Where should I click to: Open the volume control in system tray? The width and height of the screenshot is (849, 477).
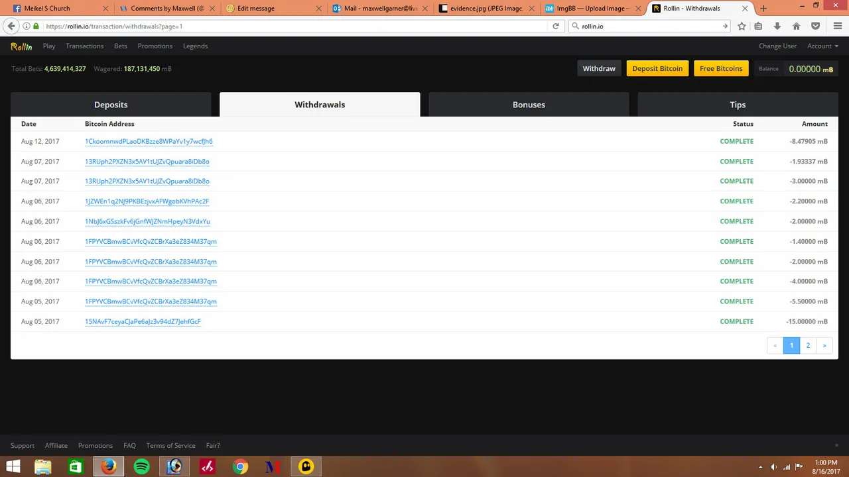point(773,466)
